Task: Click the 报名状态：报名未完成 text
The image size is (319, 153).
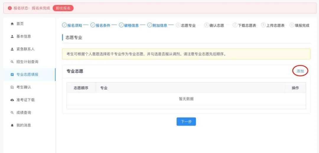Action: coord(32,8)
